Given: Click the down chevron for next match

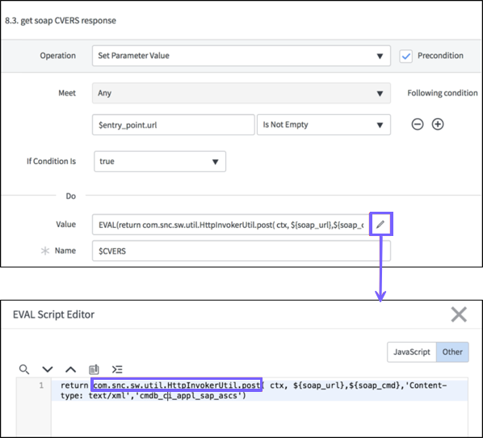Looking at the screenshot, I should tap(48, 369).
